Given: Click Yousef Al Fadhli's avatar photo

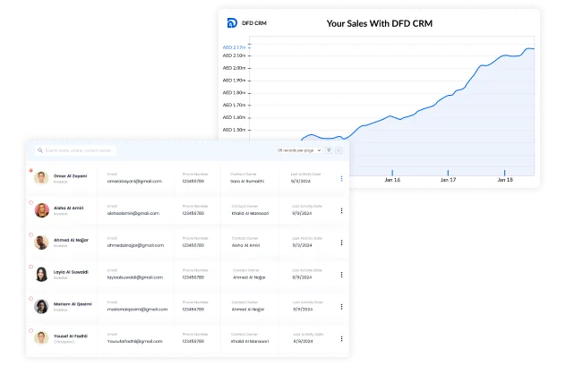Looking at the screenshot, I should [41, 338].
